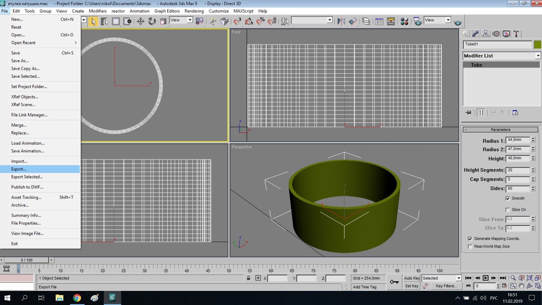The height and width of the screenshot is (305, 542).
Task: Activate the Rotate tool
Action: [152, 22]
